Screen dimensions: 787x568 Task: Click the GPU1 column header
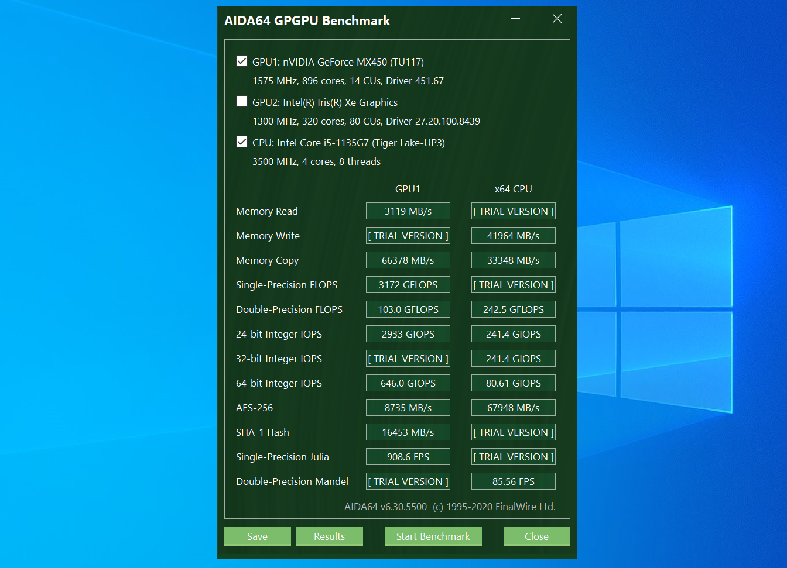pos(408,189)
